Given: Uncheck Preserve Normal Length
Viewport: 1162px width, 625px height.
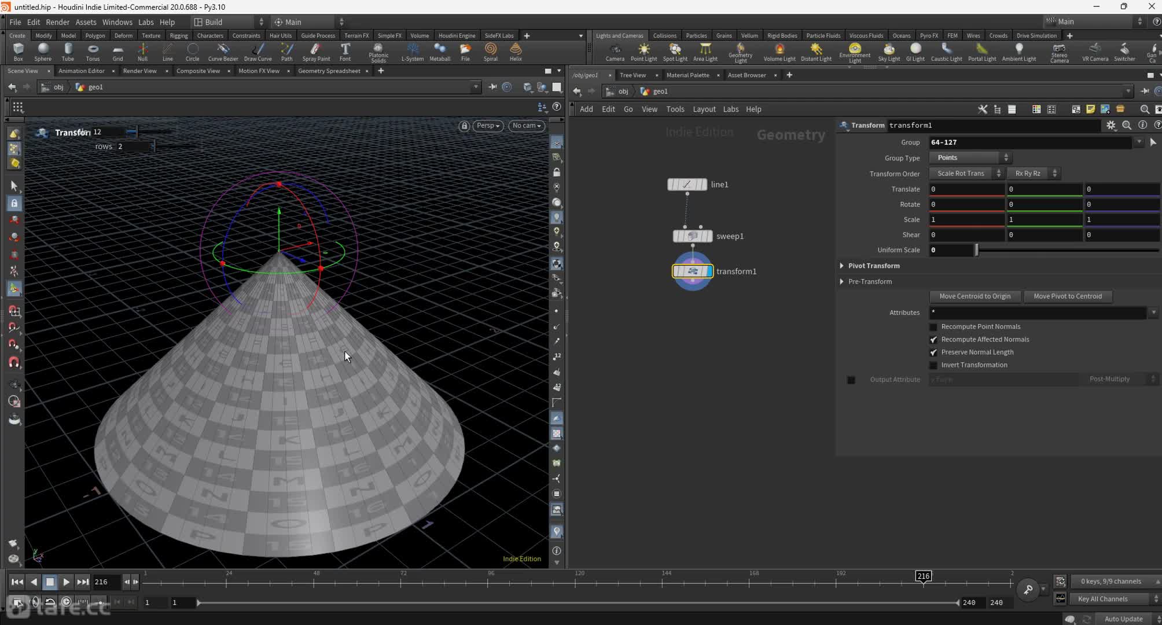Looking at the screenshot, I should [x=933, y=352].
